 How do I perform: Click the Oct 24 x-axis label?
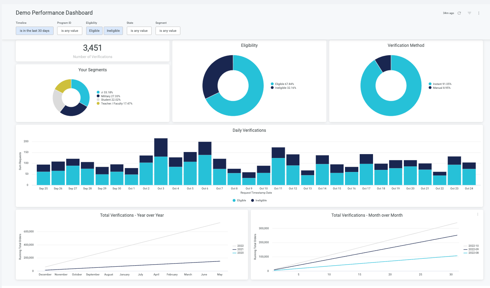tap(469, 189)
